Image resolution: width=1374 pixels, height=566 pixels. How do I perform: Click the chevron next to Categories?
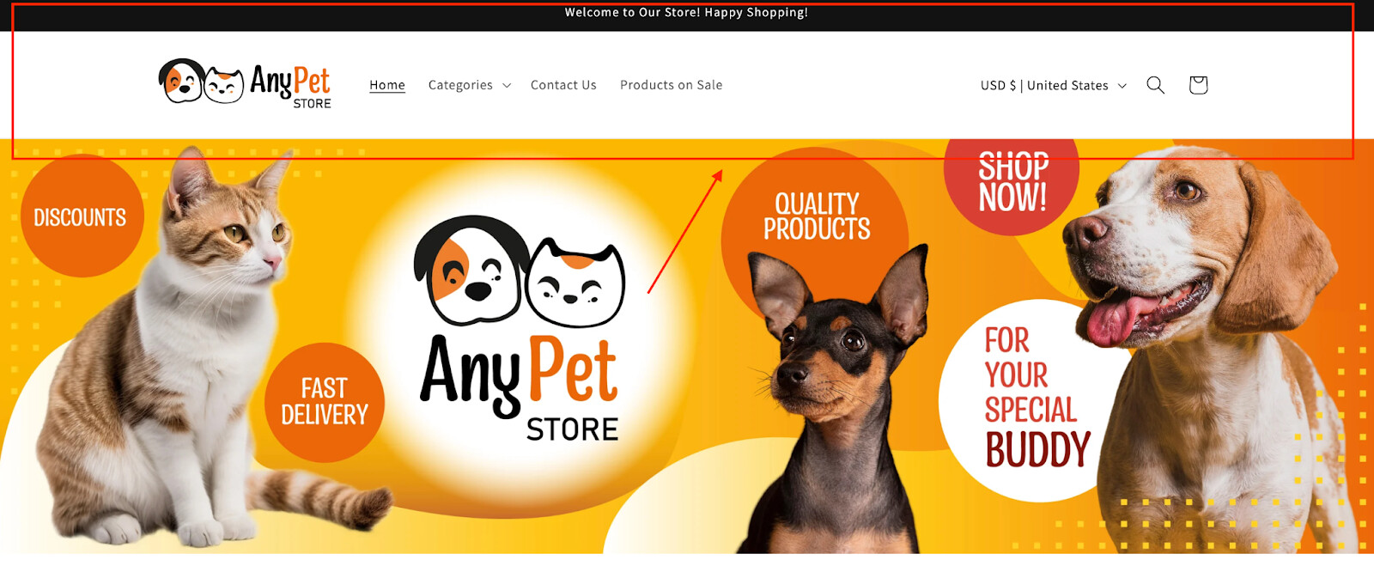(507, 85)
